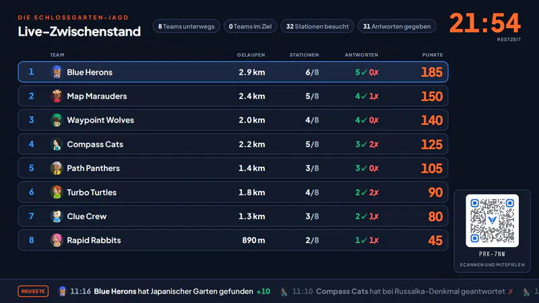Click the QR code to join
Viewport: 539px width, 303px height.
493,221
